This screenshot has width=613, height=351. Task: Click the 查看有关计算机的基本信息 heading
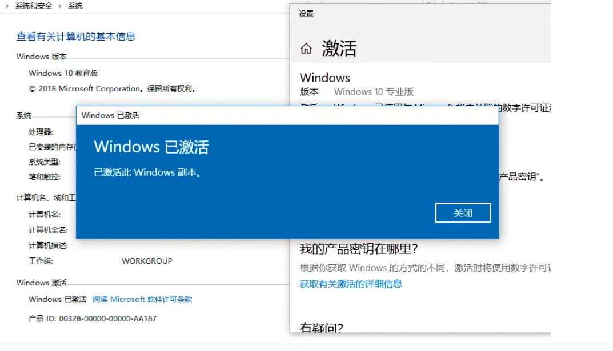coord(76,37)
